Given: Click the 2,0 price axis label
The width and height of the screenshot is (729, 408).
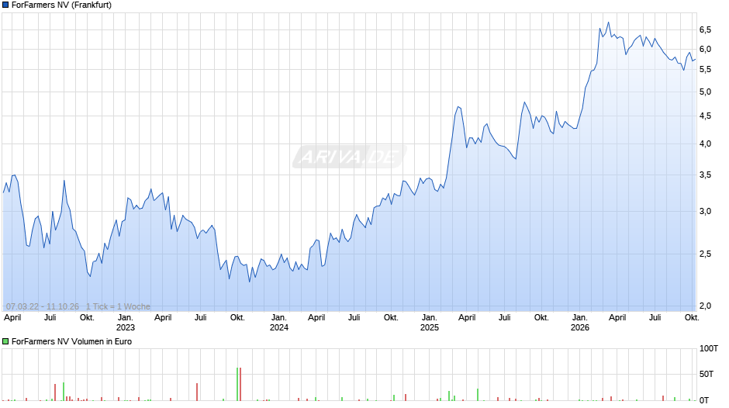Looking at the screenshot, I should click(705, 306).
